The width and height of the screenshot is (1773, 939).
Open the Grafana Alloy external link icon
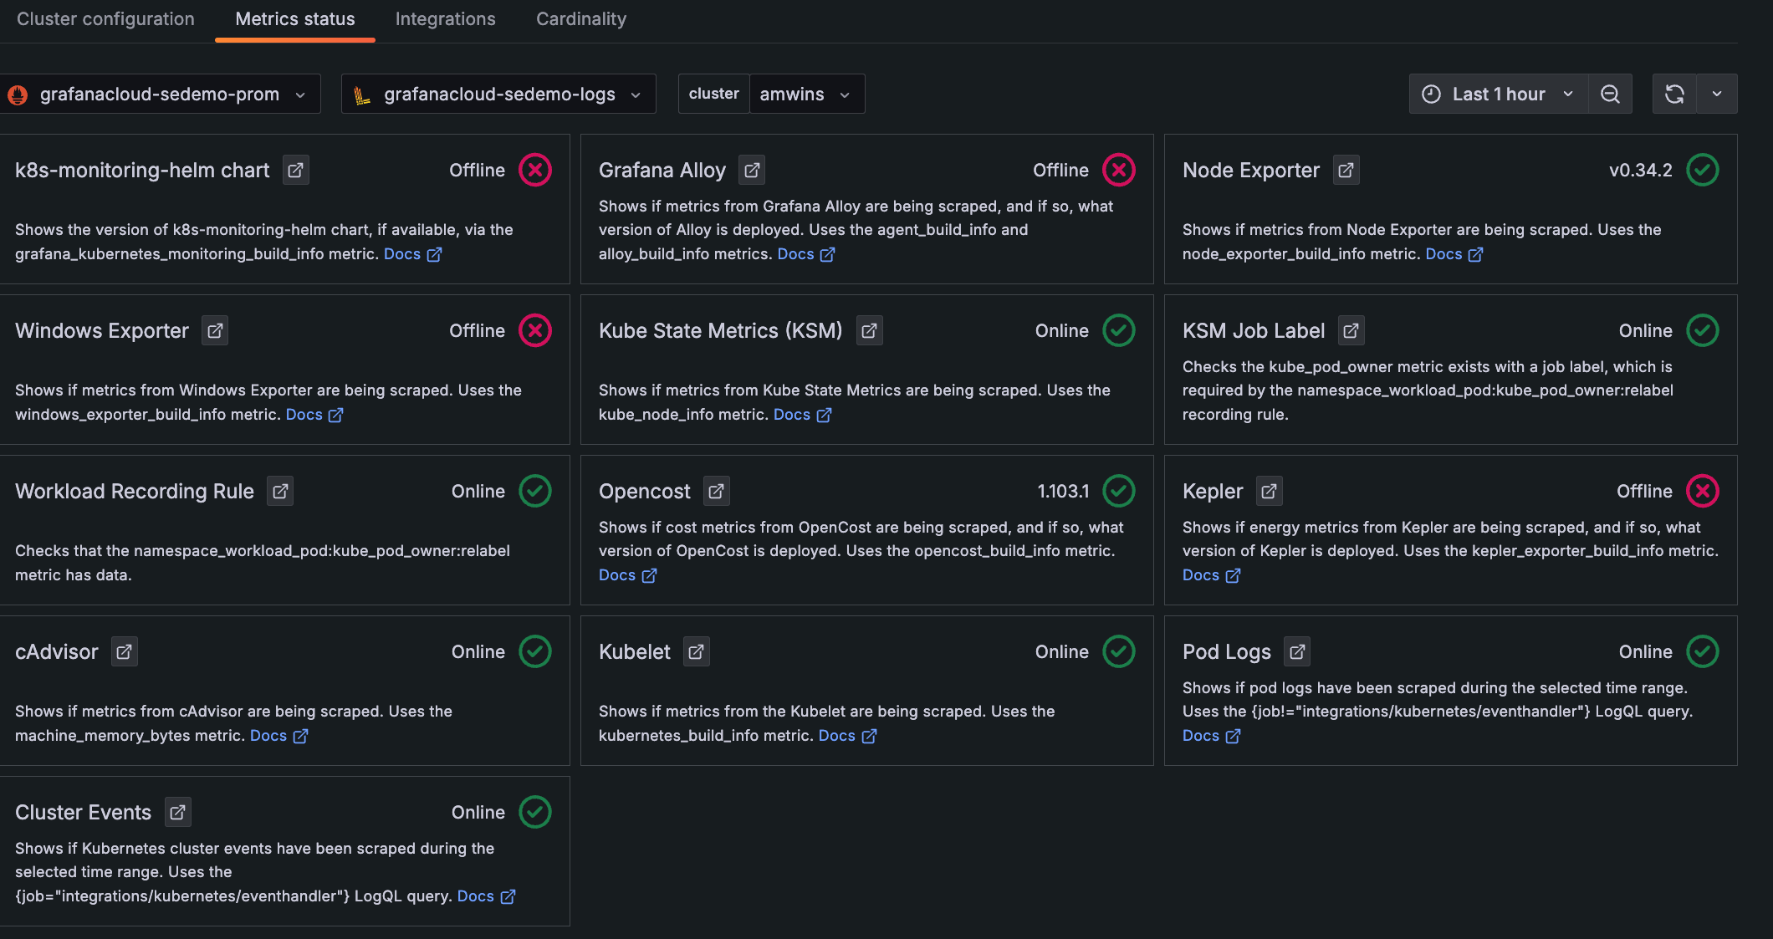click(x=751, y=170)
